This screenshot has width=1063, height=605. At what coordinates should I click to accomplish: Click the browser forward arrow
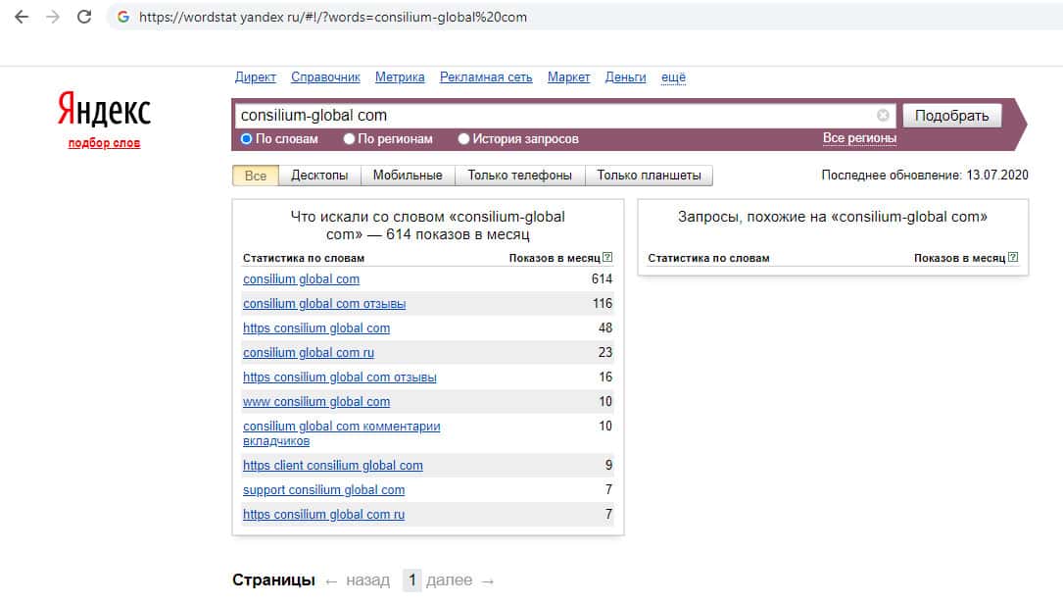click(x=53, y=17)
